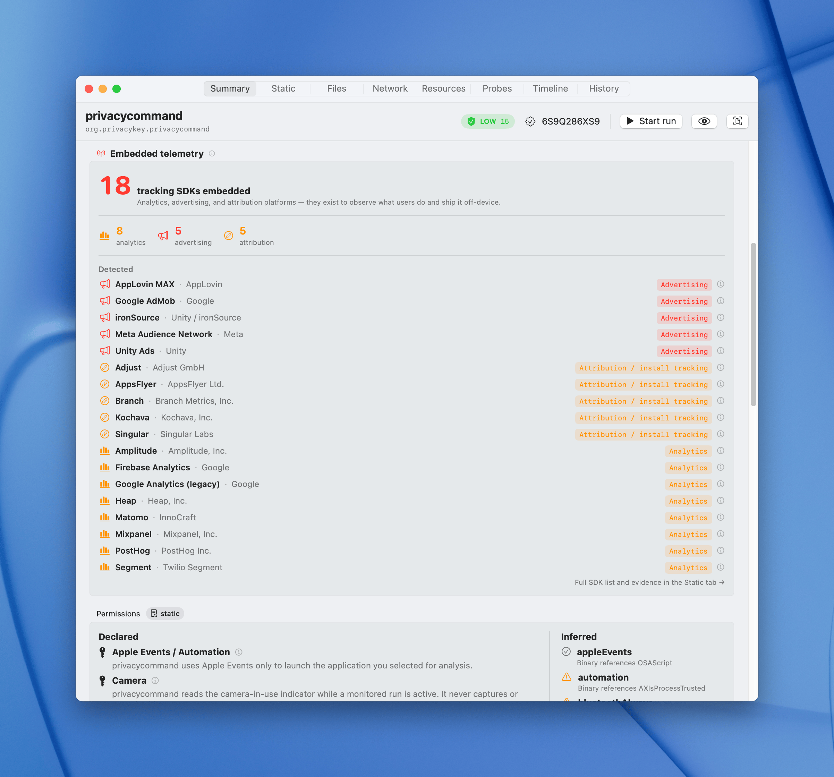Open info for Matomo row
Screen dimensions: 834x777
[720, 517]
